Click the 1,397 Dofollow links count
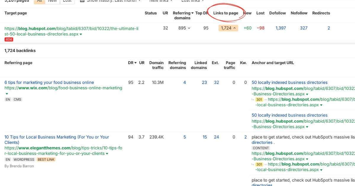The width and height of the screenshot is (355, 186). tap(280, 28)
